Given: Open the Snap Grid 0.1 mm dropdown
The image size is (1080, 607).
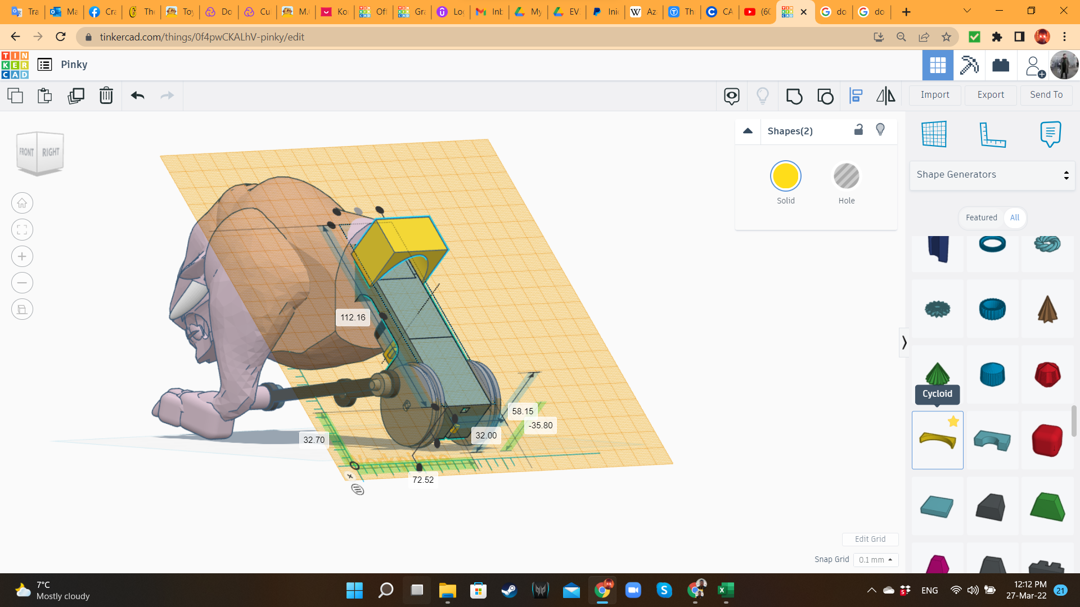Looking at the screenshot, I should click(875, 560).
